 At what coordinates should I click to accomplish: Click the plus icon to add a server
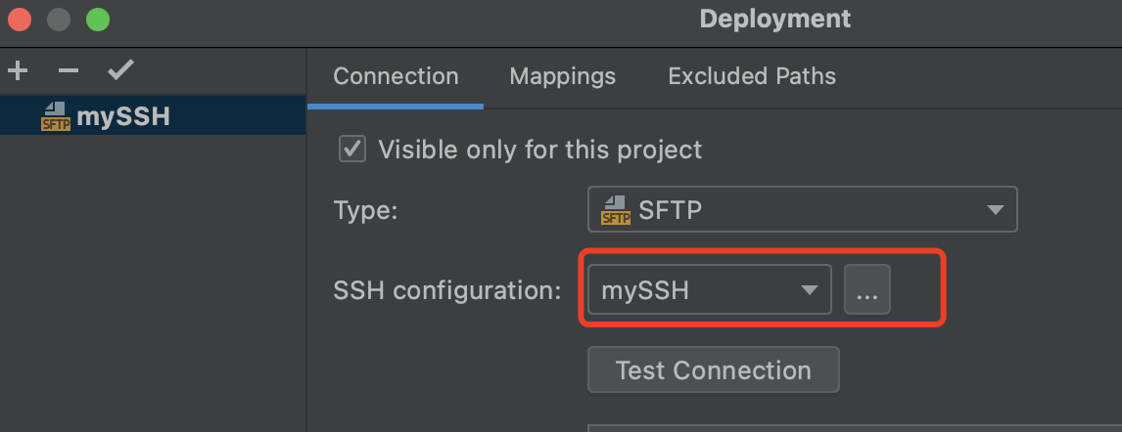[18, 70]
